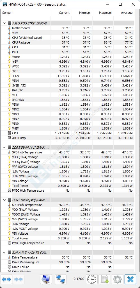Click the thermometer icon beside CPU Package

[9, 42]
